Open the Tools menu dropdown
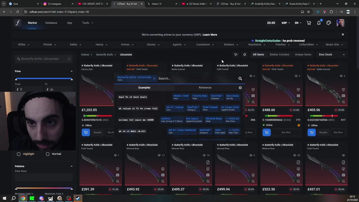The image size is (359, 202). 88,23
